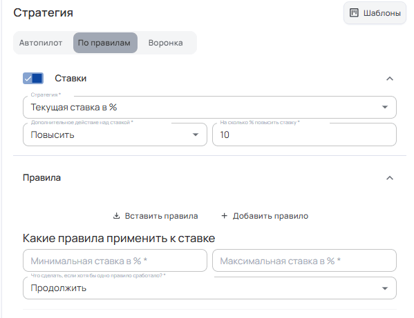Switch to the Автопилот tab

[x=41, y=43]
